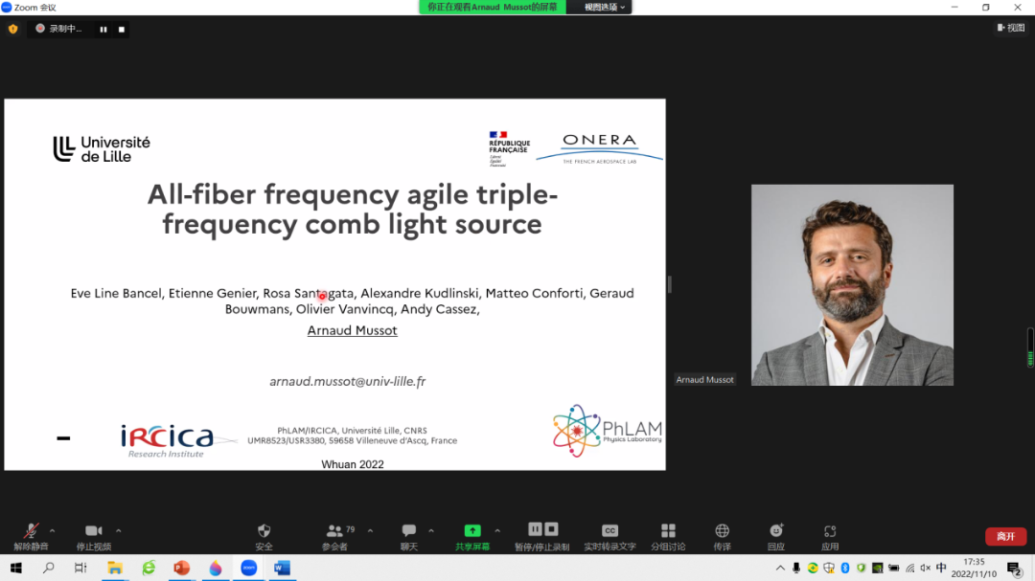Click the Security shield icon in toolbar
Image resolution: width=1035 pixels, height=581 pixels.
coord(264,531)
